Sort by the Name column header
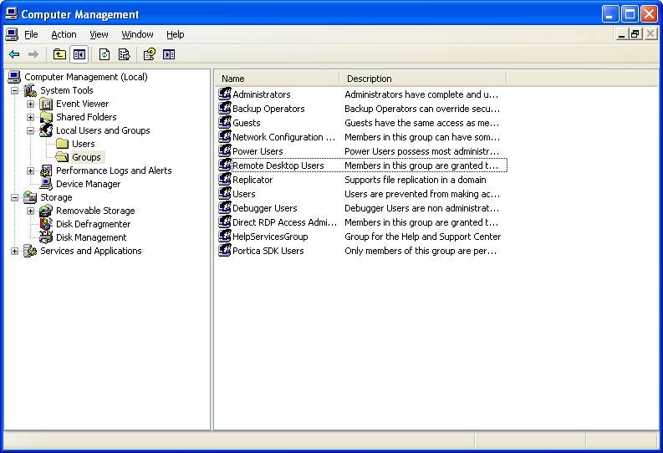663x453 pixels. [x=276, y=79]
